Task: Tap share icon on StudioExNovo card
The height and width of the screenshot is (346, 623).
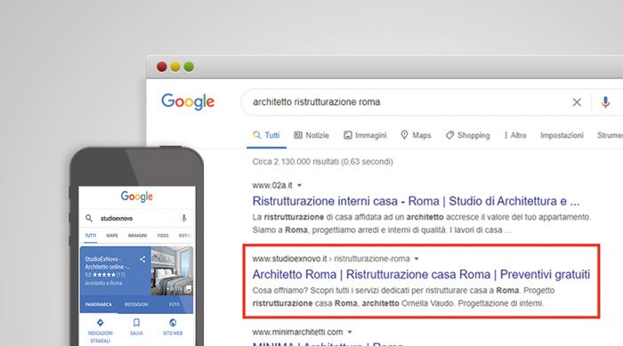Action: [x=142, y=260]
